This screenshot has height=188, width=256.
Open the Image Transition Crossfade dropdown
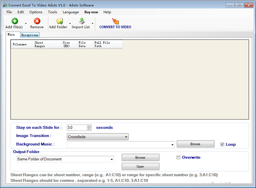click(98, 137)
